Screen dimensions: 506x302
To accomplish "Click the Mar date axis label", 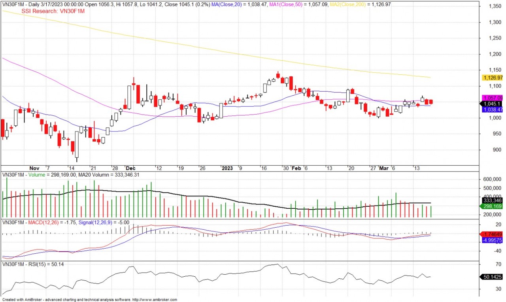I will pyautogui.click(x=384, y=168).
